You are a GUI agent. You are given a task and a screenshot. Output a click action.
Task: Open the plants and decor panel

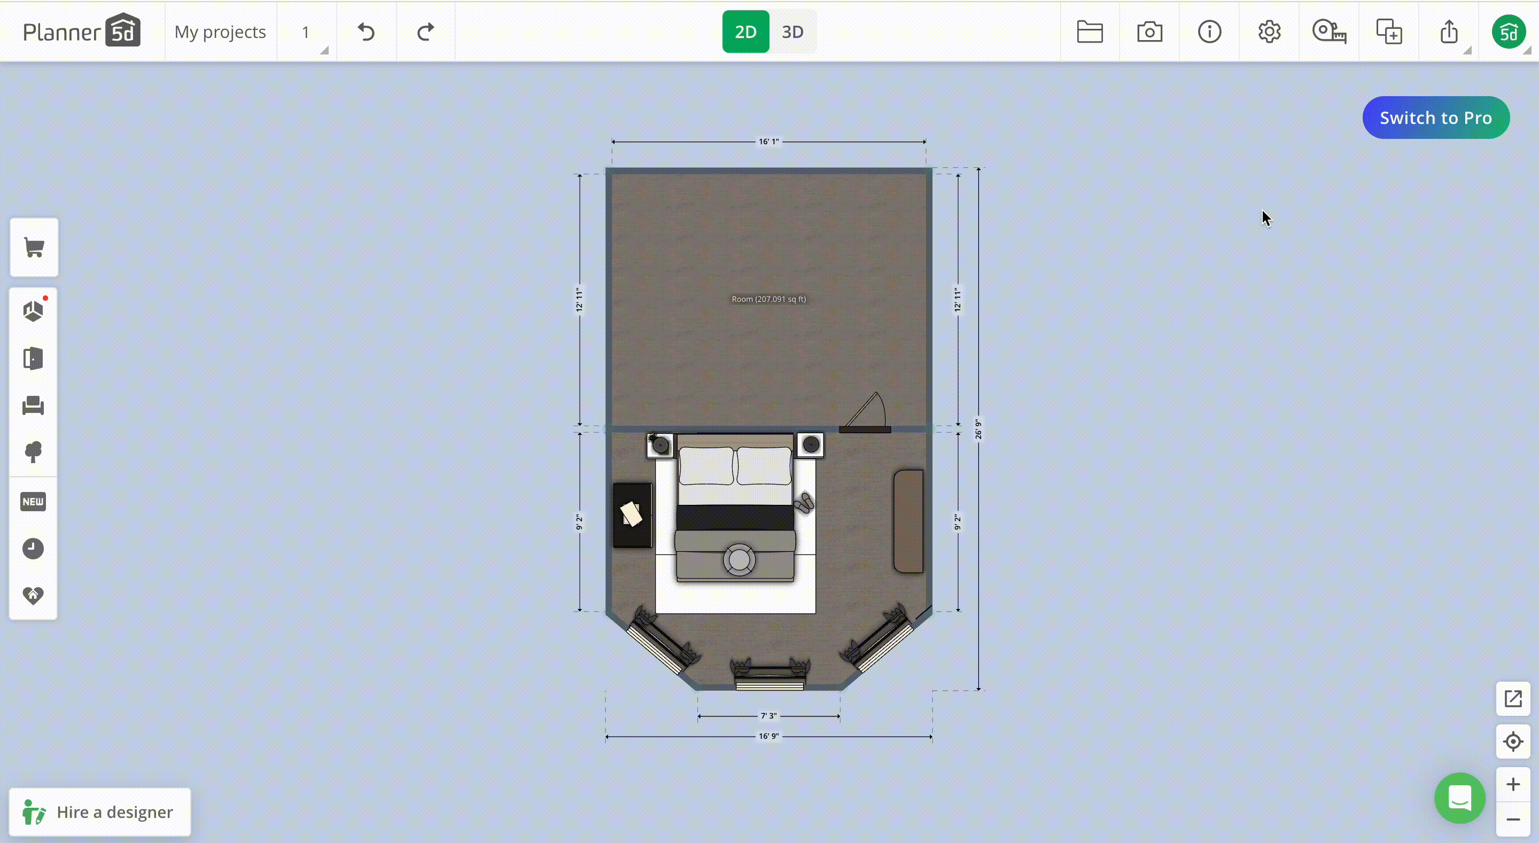click(x=33, y=452)
